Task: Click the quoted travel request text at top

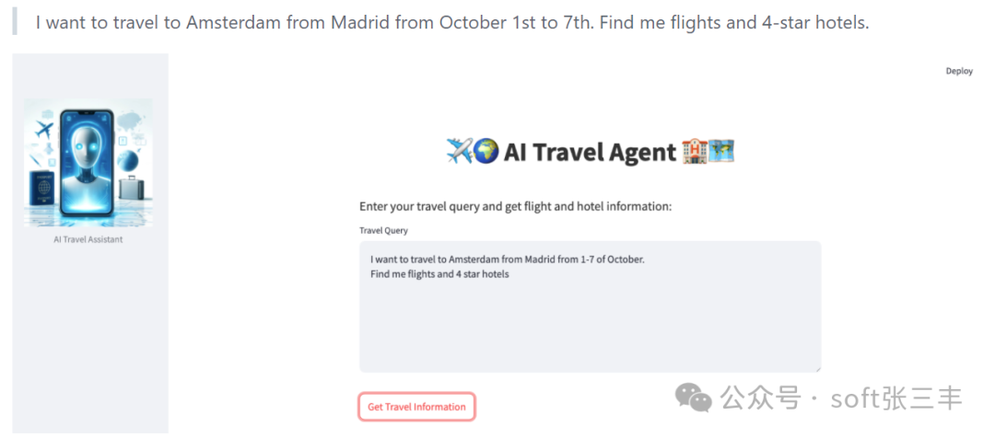Action: (451, 22)
